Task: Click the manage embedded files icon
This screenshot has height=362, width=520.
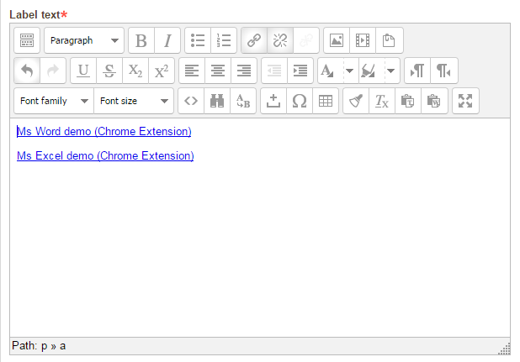Action: click(x=389, y=40)
